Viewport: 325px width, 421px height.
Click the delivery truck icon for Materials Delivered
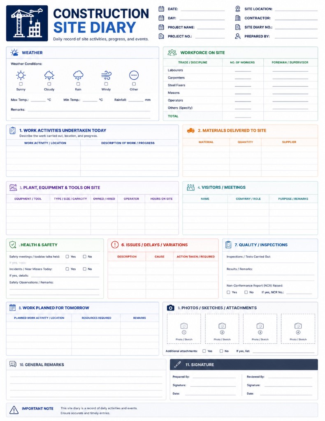pos(191,130)
